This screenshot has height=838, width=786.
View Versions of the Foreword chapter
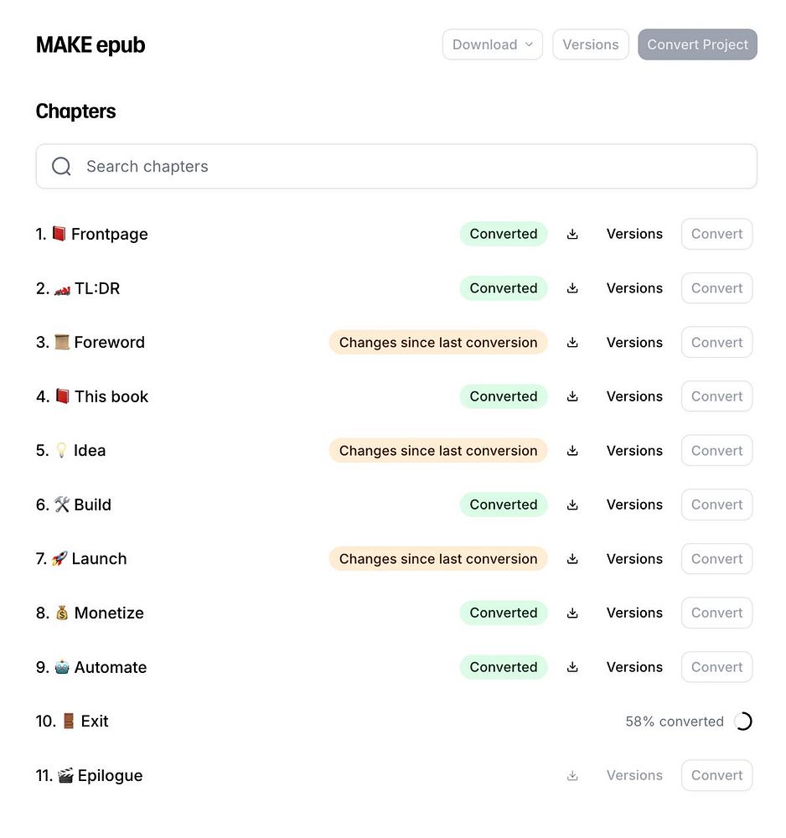634,343
